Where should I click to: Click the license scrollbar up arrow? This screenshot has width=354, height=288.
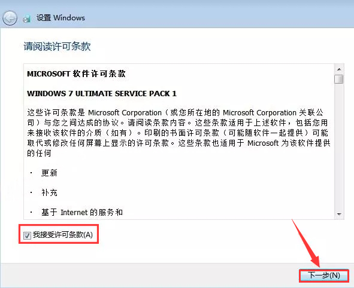point(339,69)
